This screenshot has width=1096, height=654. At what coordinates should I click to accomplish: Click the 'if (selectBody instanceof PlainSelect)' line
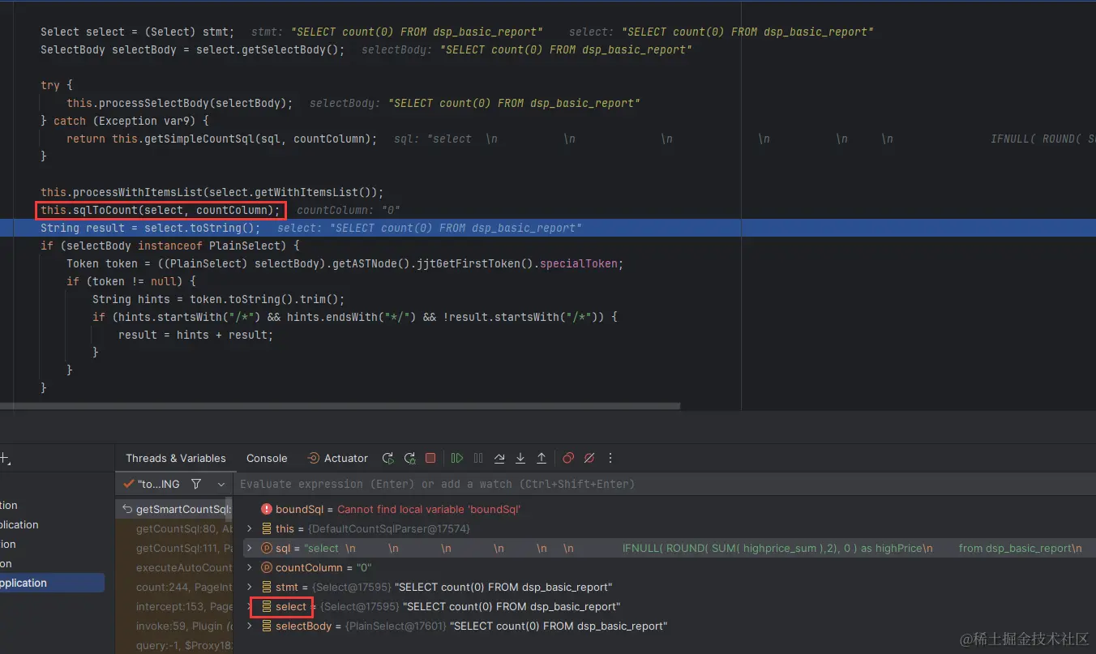(x=170, y=246)
